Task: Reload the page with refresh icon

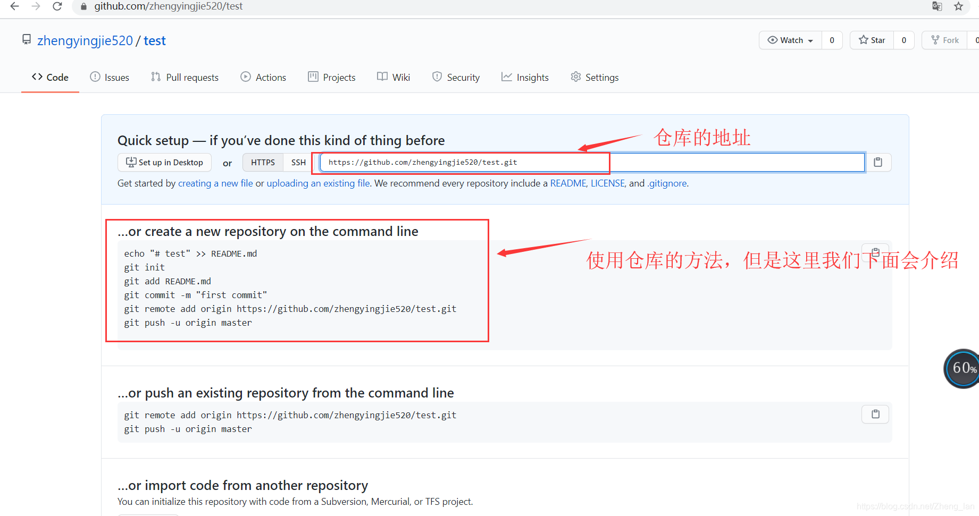Action: pyautogui.click(x=57, y=6)
